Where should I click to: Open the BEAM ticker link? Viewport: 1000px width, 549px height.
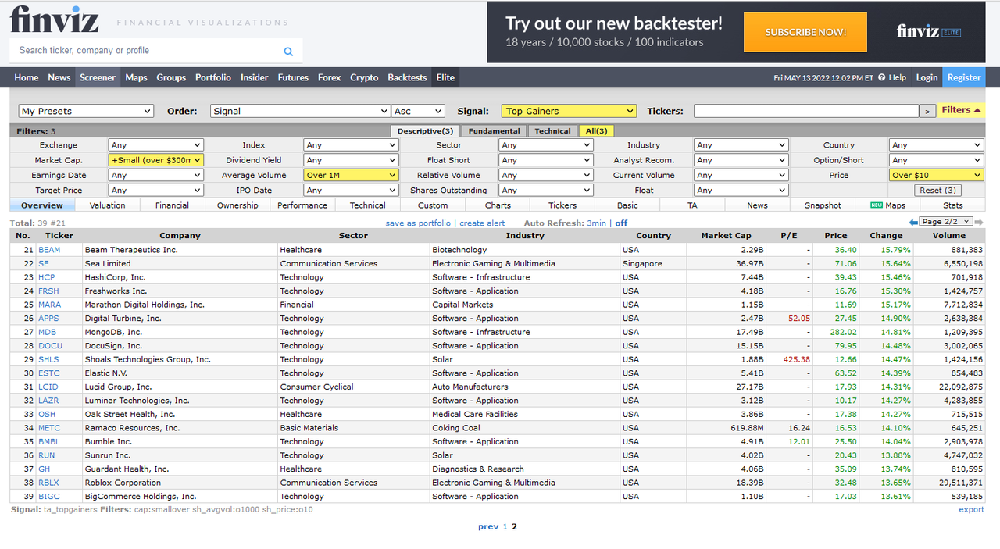pos(49,250)
